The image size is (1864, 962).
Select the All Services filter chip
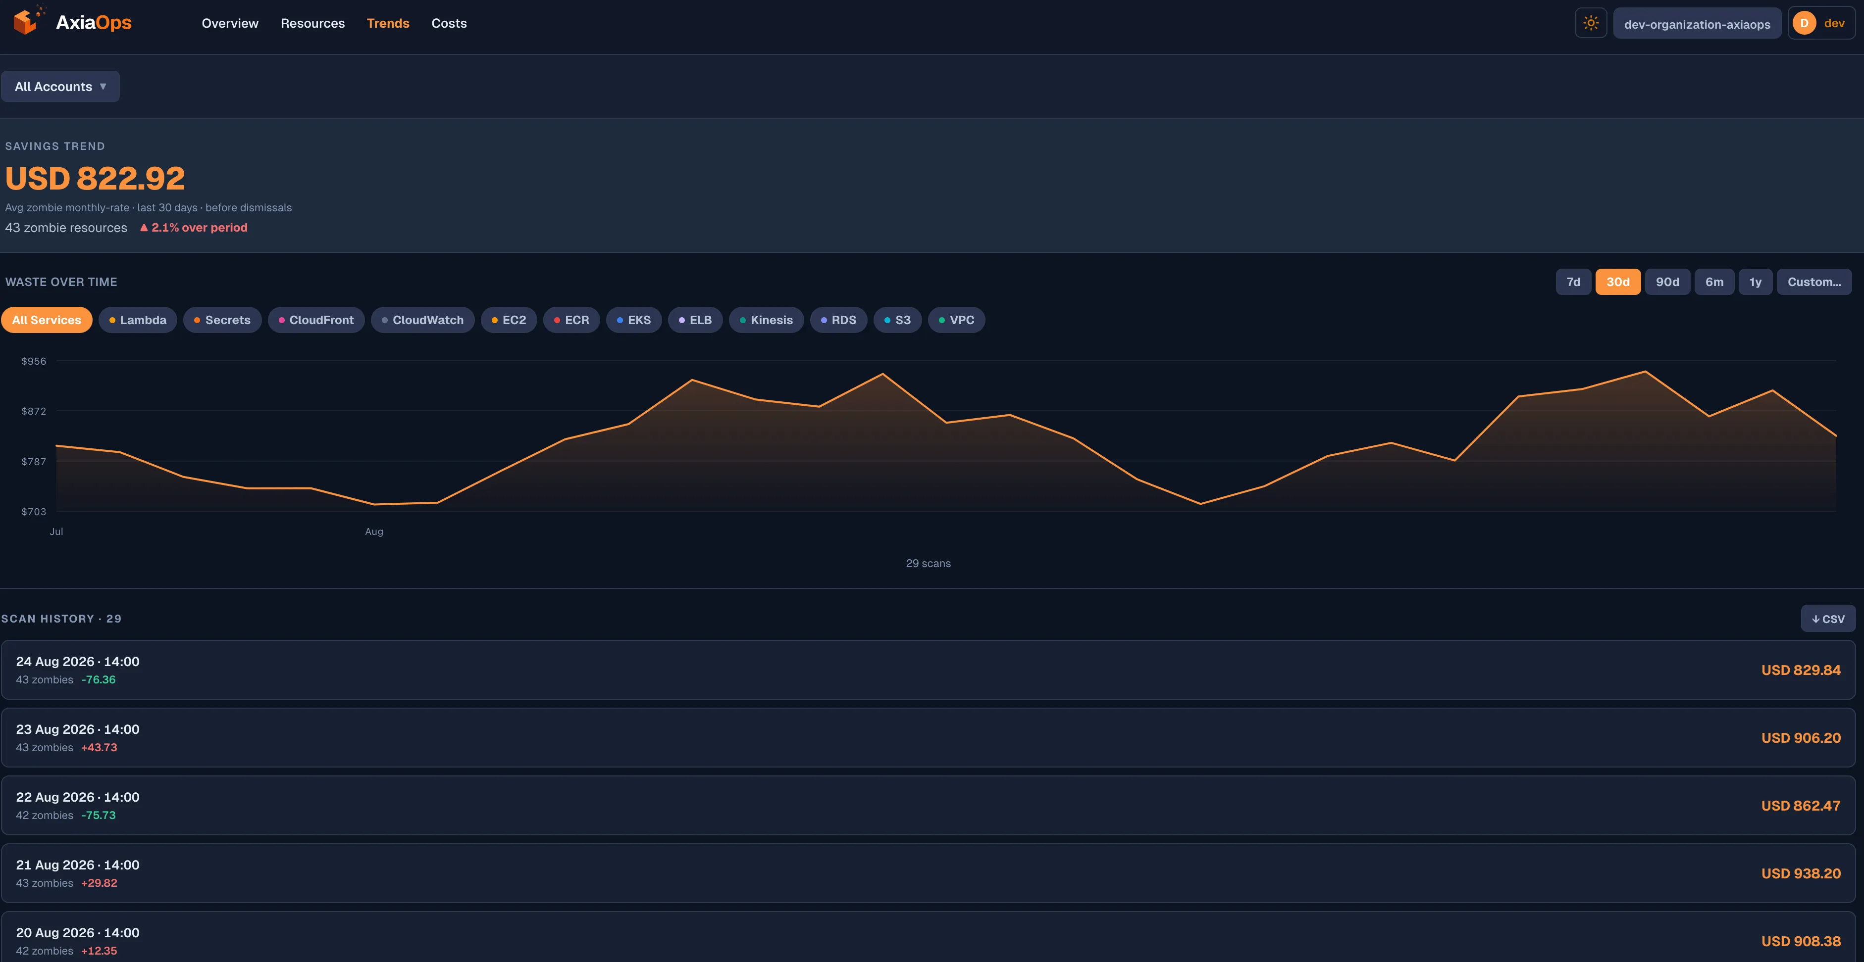[47, 320]
